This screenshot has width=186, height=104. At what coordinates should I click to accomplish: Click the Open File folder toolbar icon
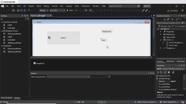point(18,10)
